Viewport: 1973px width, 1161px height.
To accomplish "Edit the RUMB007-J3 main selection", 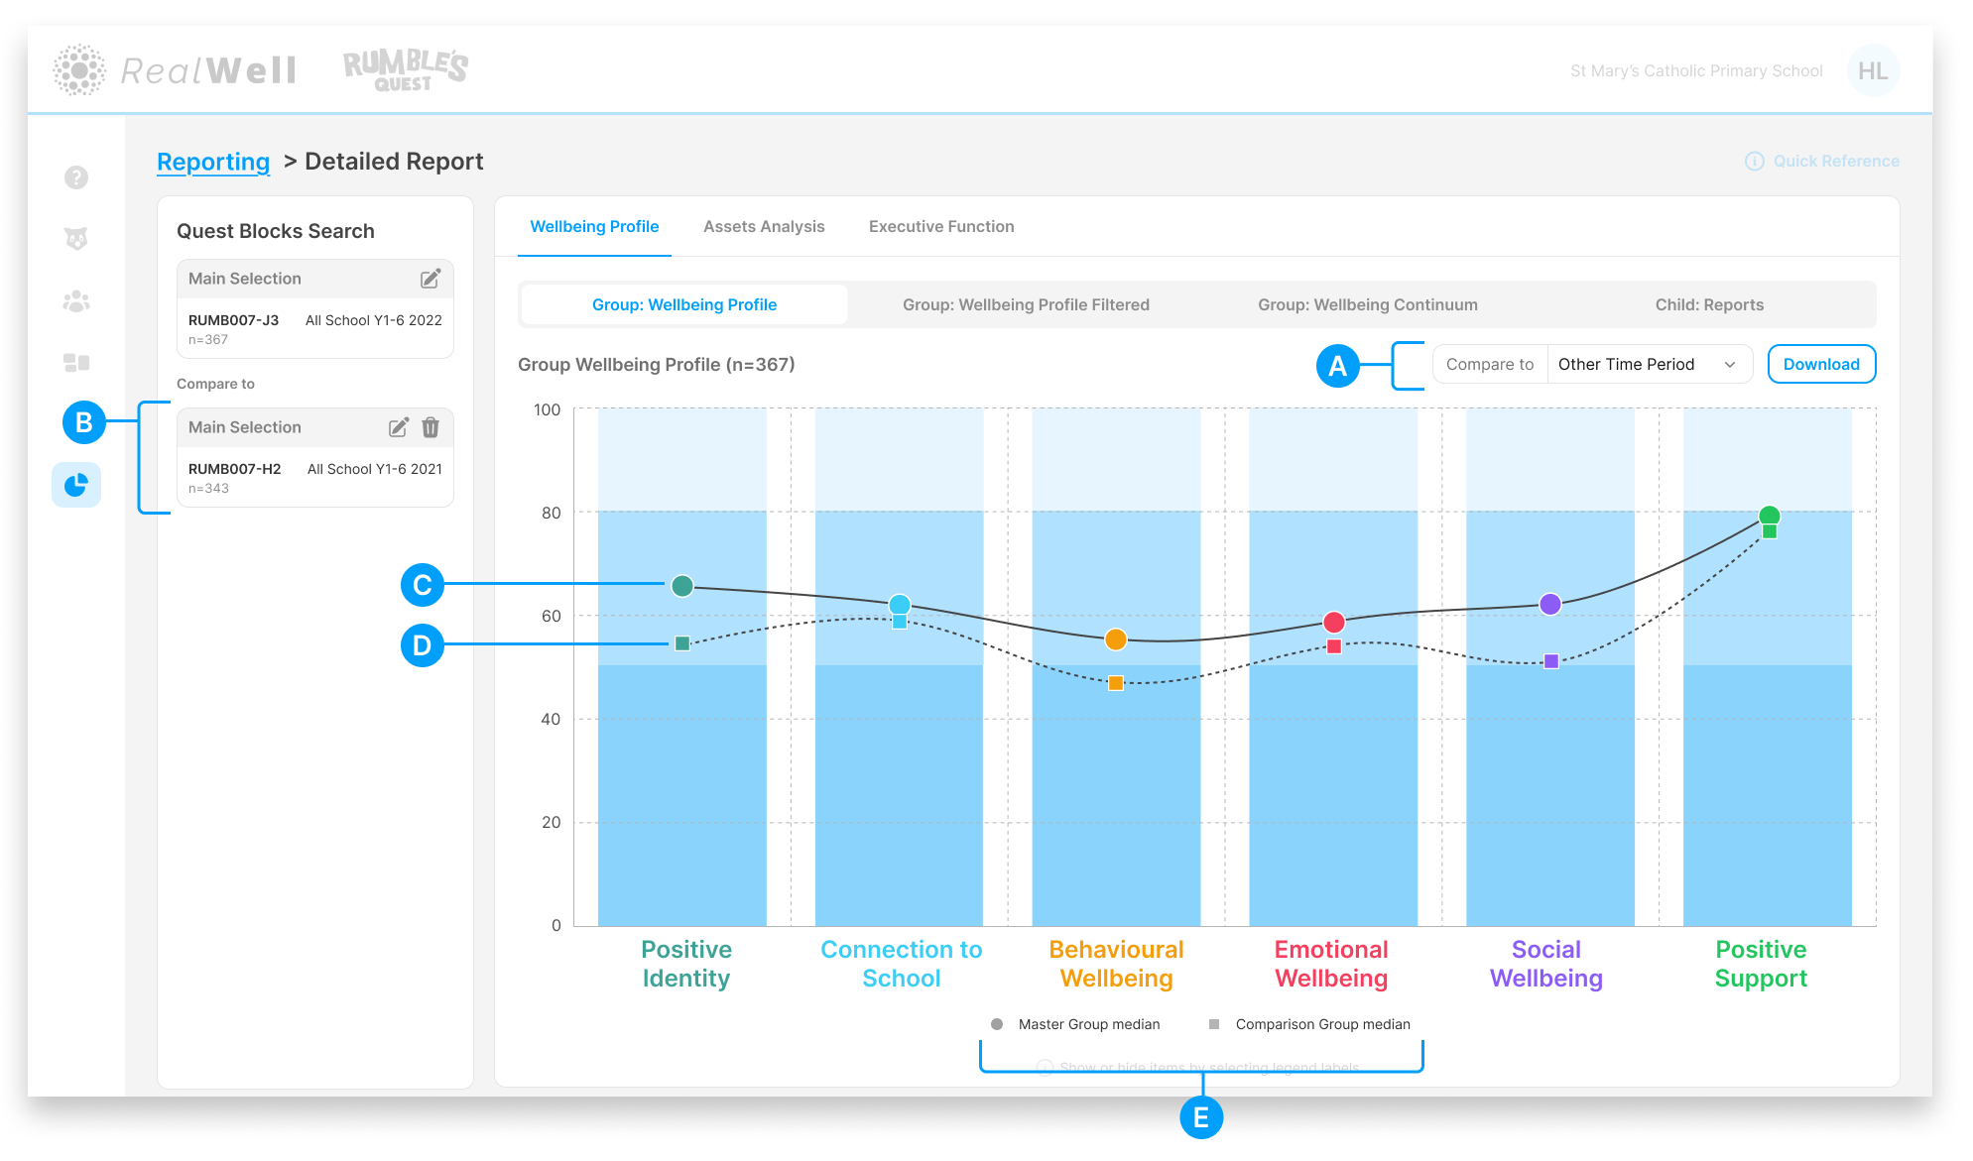I will click(431, 279).
